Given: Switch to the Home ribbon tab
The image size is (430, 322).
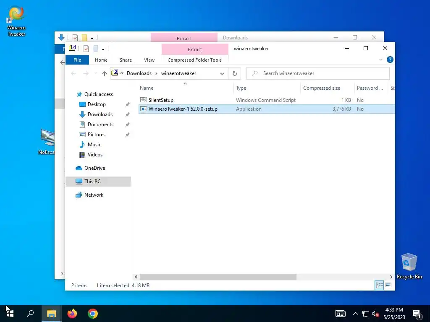Looking at the screenshot, I should coord(101,60).
